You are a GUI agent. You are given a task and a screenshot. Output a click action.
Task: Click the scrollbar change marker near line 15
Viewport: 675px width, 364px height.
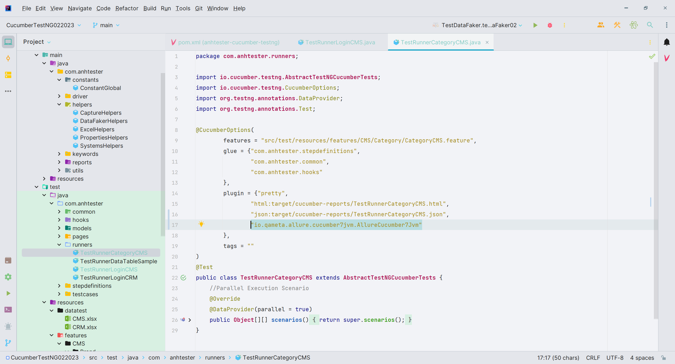point(650,202)
